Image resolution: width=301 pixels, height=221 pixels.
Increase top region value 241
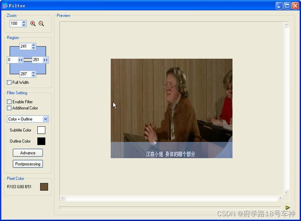[x=34, y=45]
